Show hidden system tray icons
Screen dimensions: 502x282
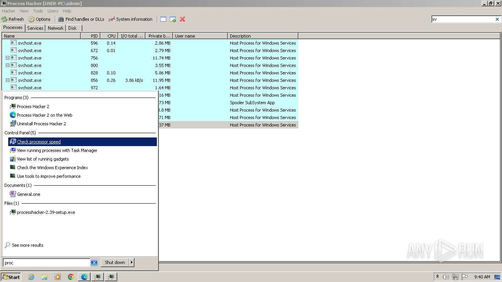pyautogui.click(x=437, y=277)
